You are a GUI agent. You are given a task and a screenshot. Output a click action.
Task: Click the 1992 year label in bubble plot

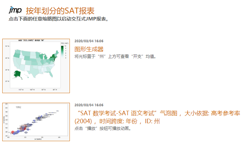tap(18, 107)
